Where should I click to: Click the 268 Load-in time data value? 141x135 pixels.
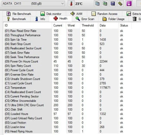pos(102,127)
